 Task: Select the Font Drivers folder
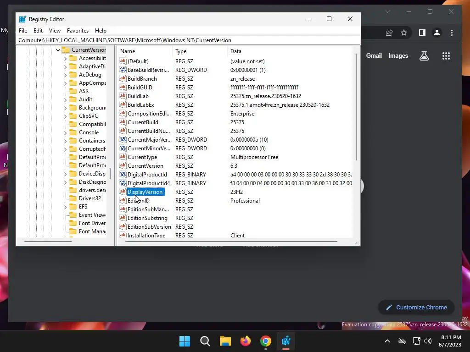92,223
